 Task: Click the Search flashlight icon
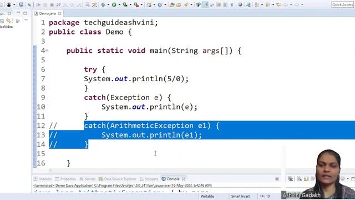point(186,4)
